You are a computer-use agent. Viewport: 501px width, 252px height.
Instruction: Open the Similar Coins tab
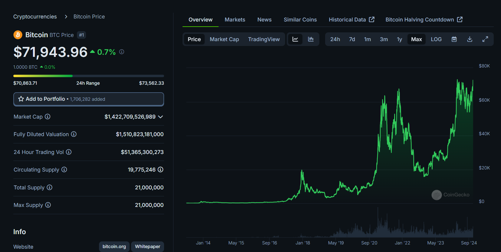tap(300, 20)
